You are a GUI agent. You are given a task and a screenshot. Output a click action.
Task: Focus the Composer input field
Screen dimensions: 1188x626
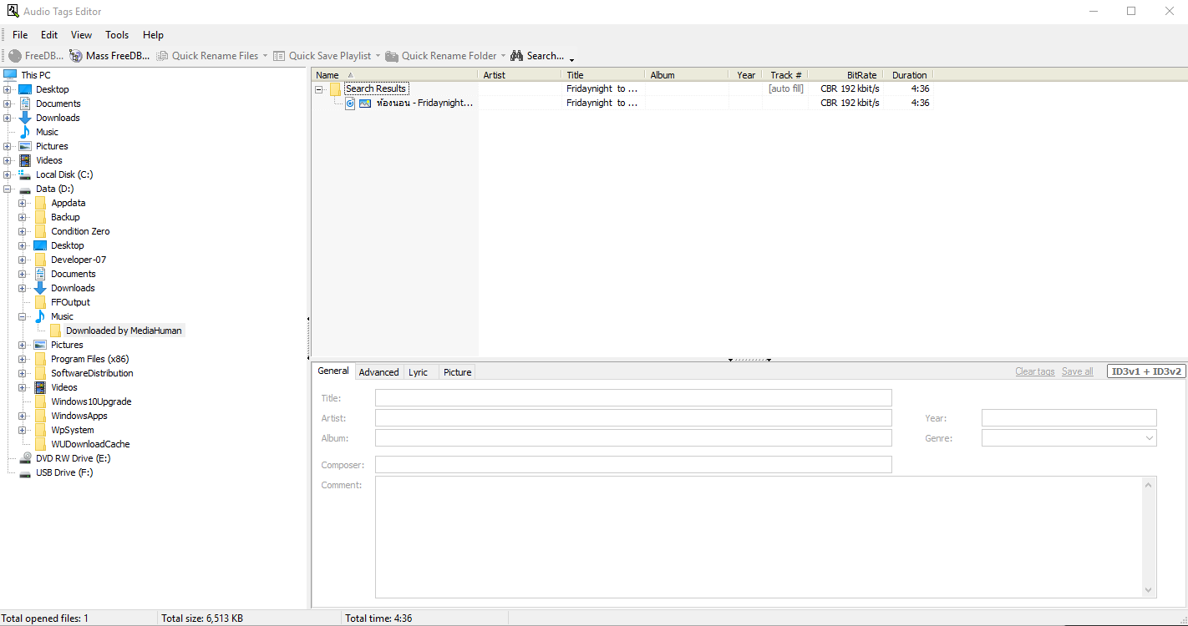(633, 465)
